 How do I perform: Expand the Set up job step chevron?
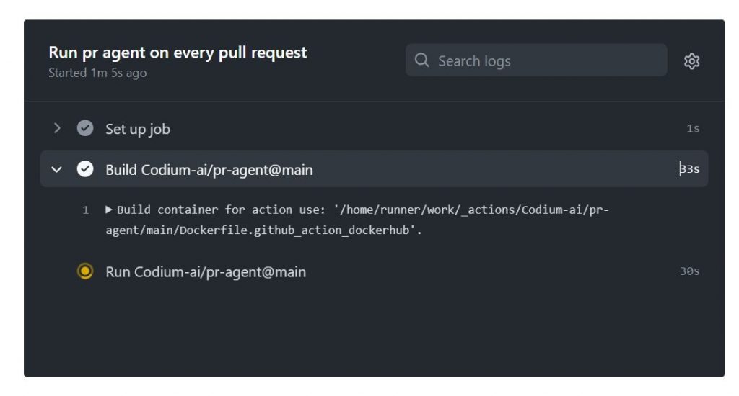[x=57, y=128]
